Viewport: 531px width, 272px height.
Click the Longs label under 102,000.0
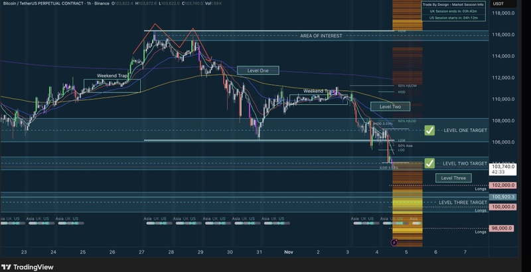(x=481, y=189)
